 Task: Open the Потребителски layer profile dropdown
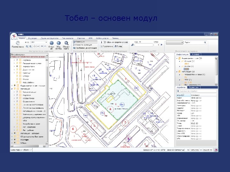(47, 55)
